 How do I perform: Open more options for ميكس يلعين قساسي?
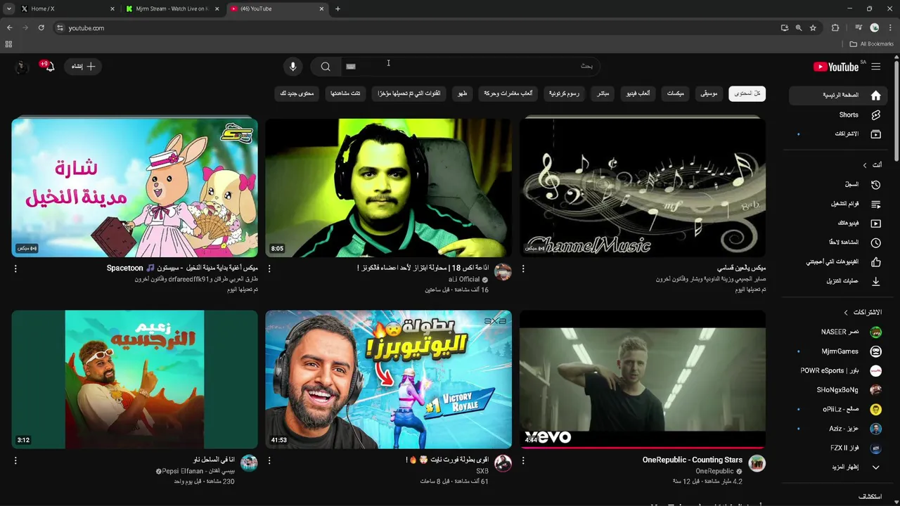[x=523, y=268]
